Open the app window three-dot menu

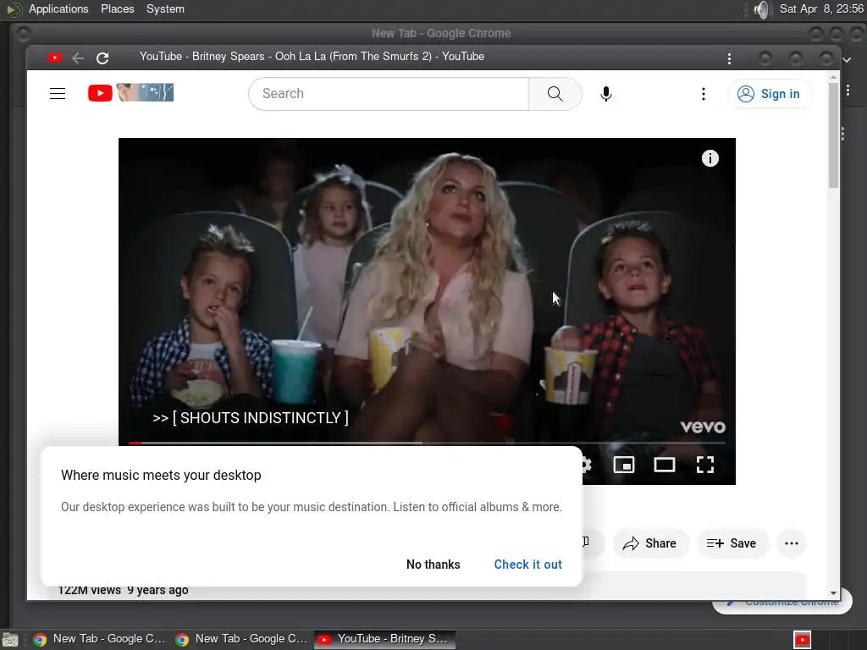(x=729, y=58)
